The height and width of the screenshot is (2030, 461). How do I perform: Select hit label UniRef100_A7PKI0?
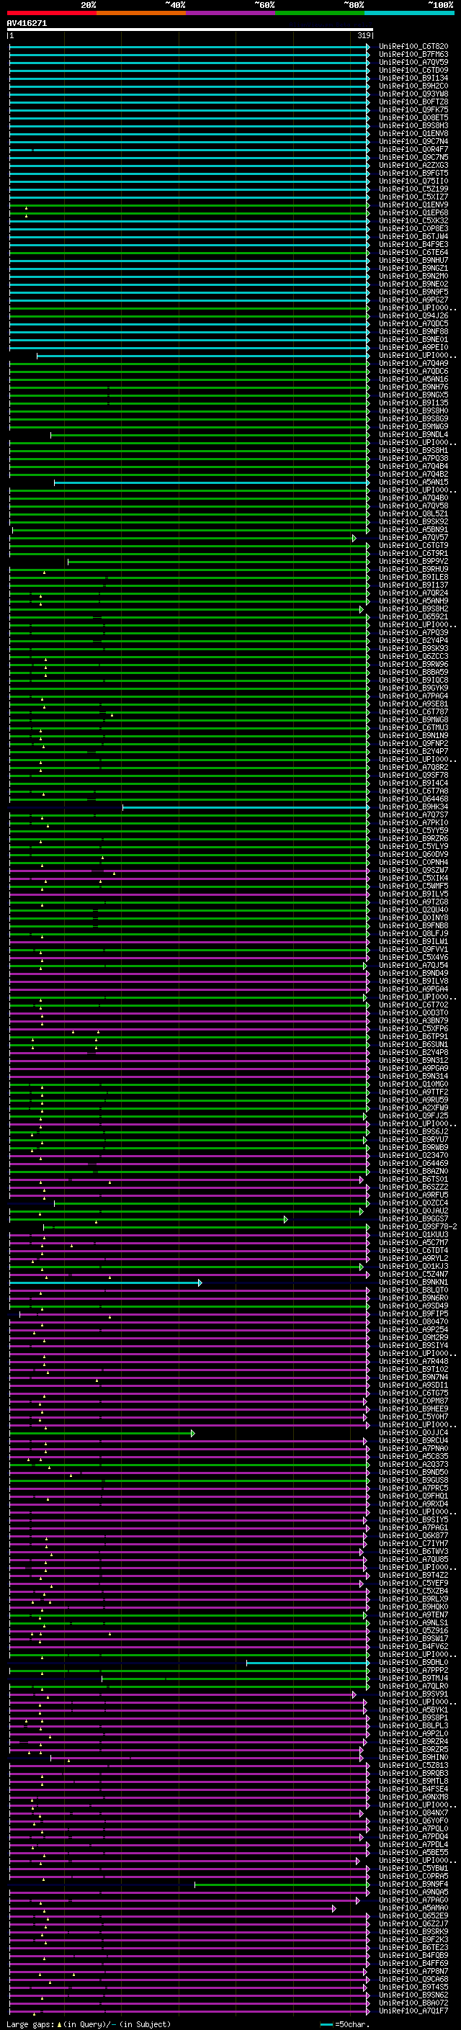(413, 822)
